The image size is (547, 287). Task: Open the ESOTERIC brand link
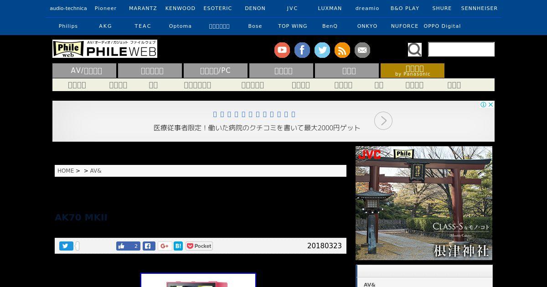click(218, 8)
